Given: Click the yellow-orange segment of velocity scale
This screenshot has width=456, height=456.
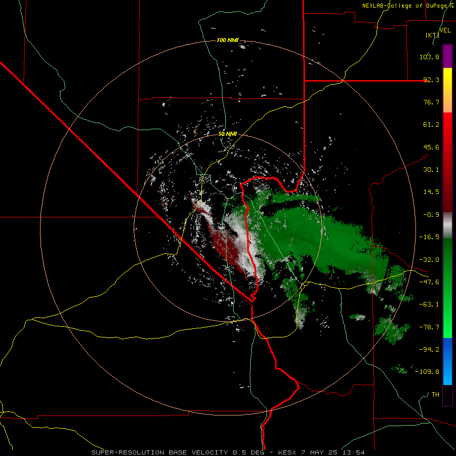Looking at the screenshot, I should click(x=447, y=90).
